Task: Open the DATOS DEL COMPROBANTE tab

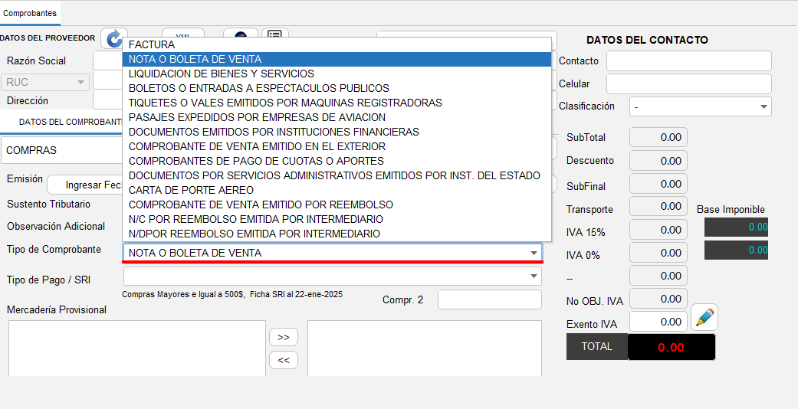Action: coord(70,122)
